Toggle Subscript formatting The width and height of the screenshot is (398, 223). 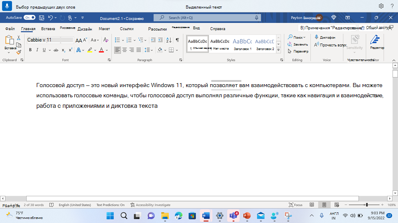[63, 50]
